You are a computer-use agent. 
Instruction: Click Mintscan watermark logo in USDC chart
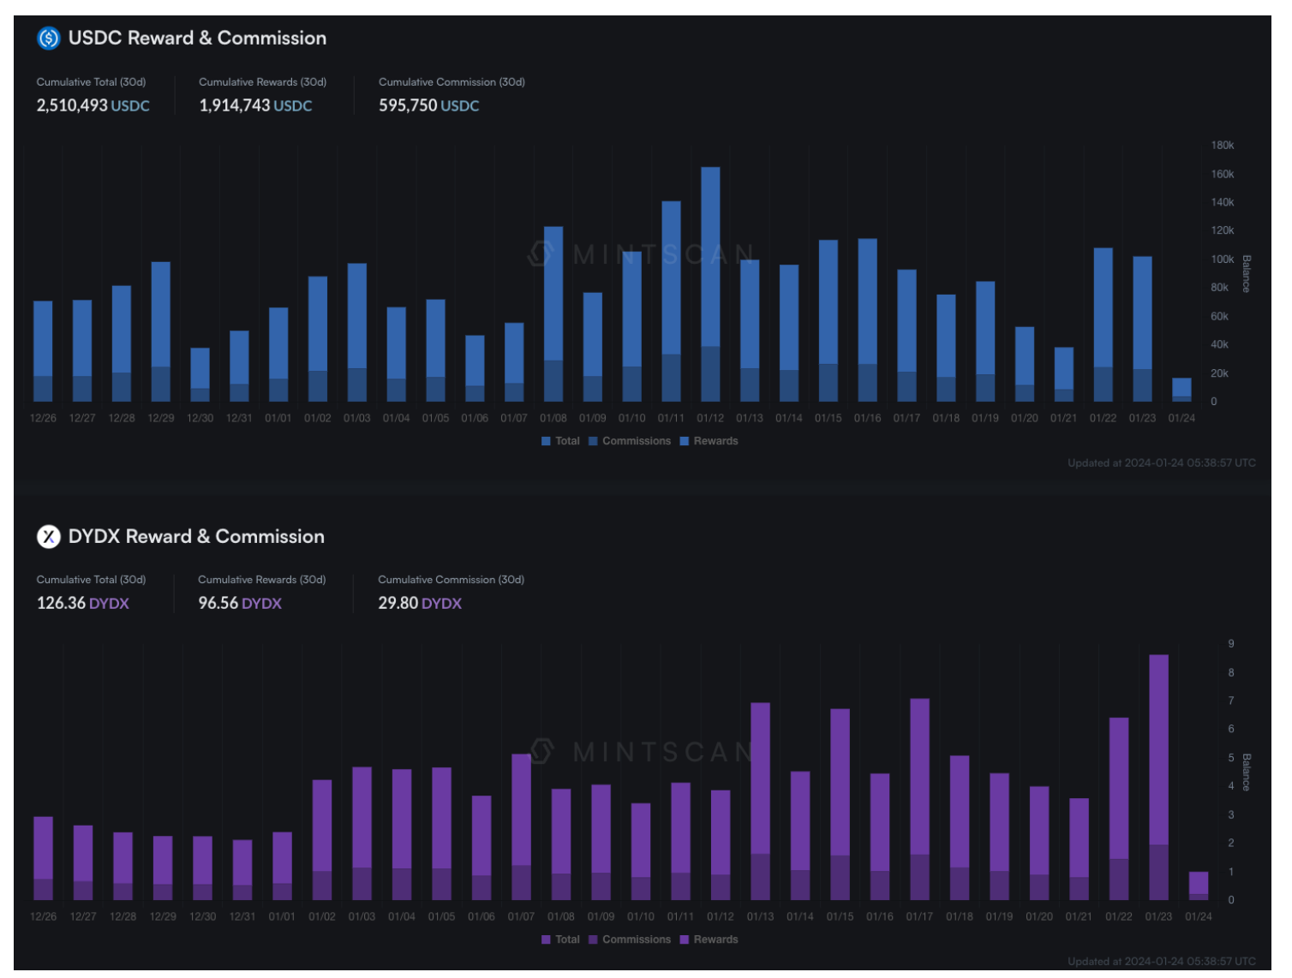541,253
